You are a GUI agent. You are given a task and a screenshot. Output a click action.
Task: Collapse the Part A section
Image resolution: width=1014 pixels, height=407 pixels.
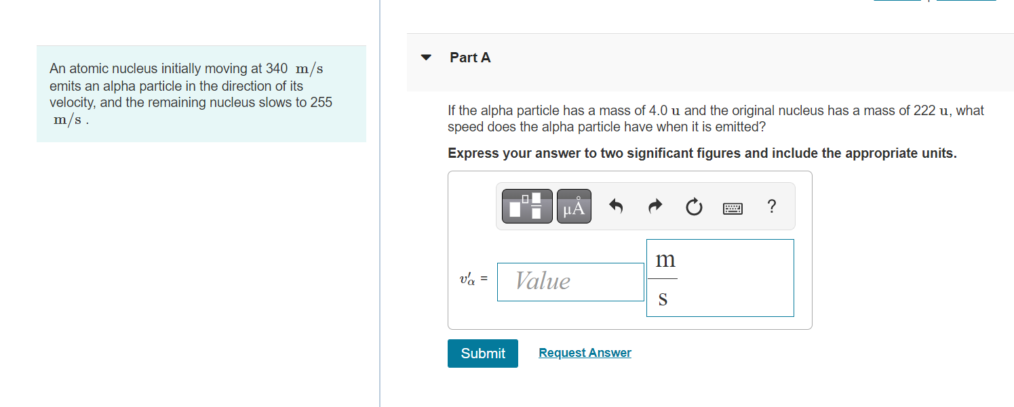(x=426, y=58)
